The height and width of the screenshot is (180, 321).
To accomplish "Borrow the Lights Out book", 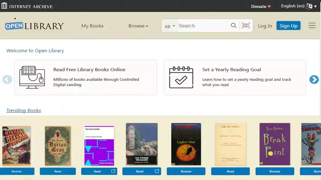I will pyautogui.click(x=186, y=171).
